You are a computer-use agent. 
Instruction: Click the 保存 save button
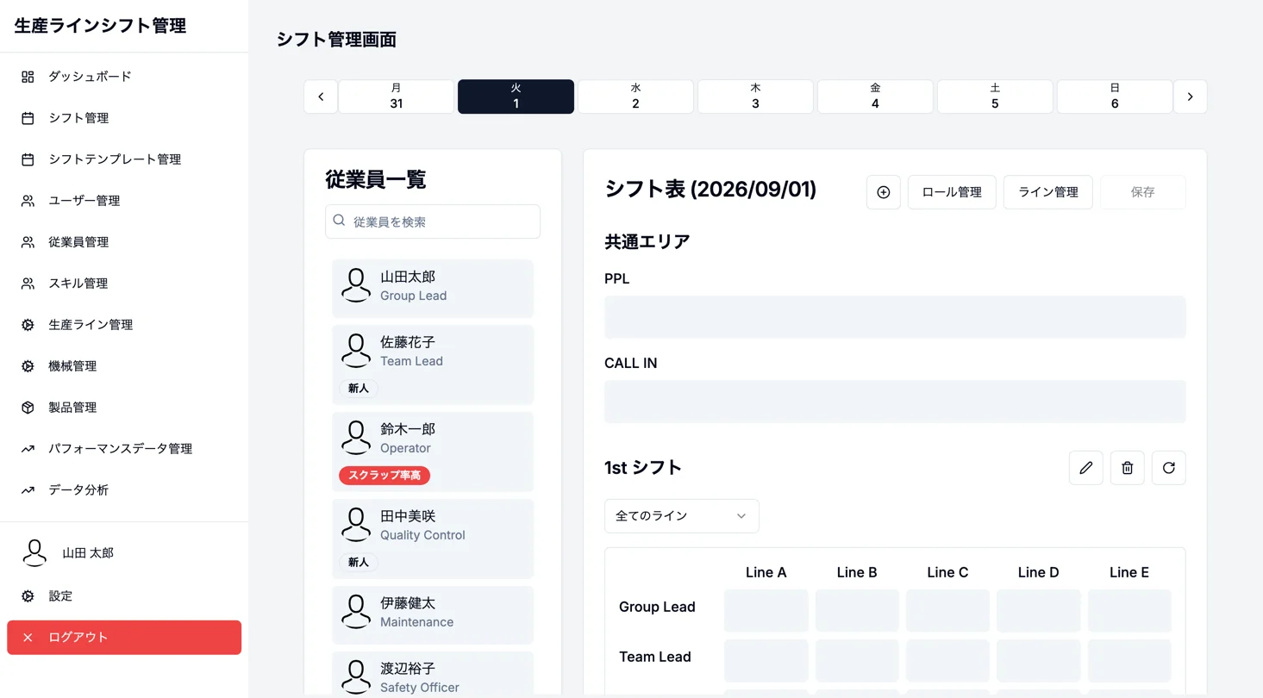[1142, 192]
